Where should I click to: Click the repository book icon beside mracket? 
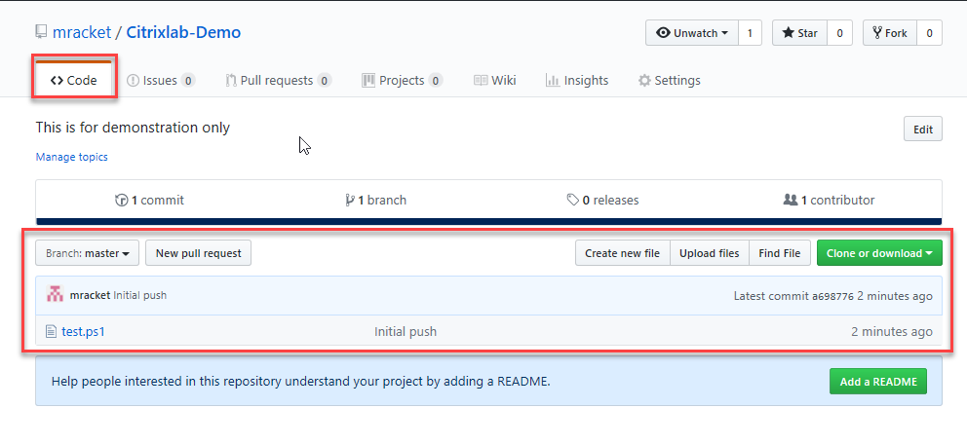click(x=41, y=32)
